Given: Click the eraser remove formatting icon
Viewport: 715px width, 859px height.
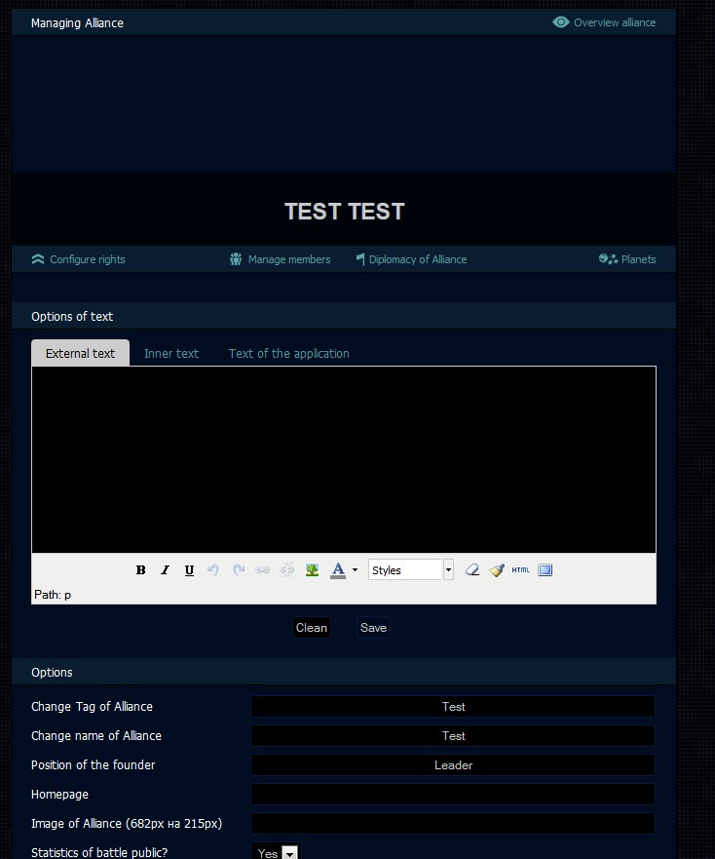Looking at the screenshot, I should 472,570.
